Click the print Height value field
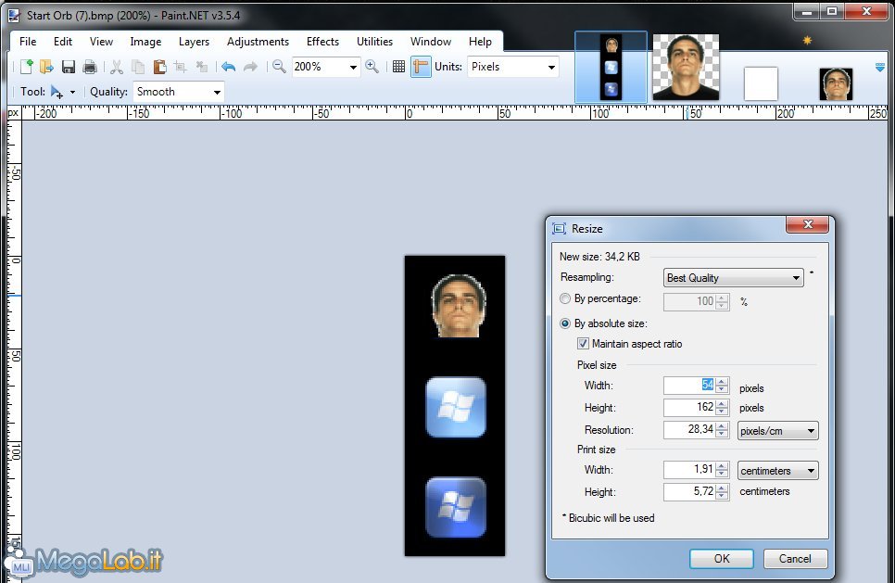The image size is (895, 583). coord(689,491)
